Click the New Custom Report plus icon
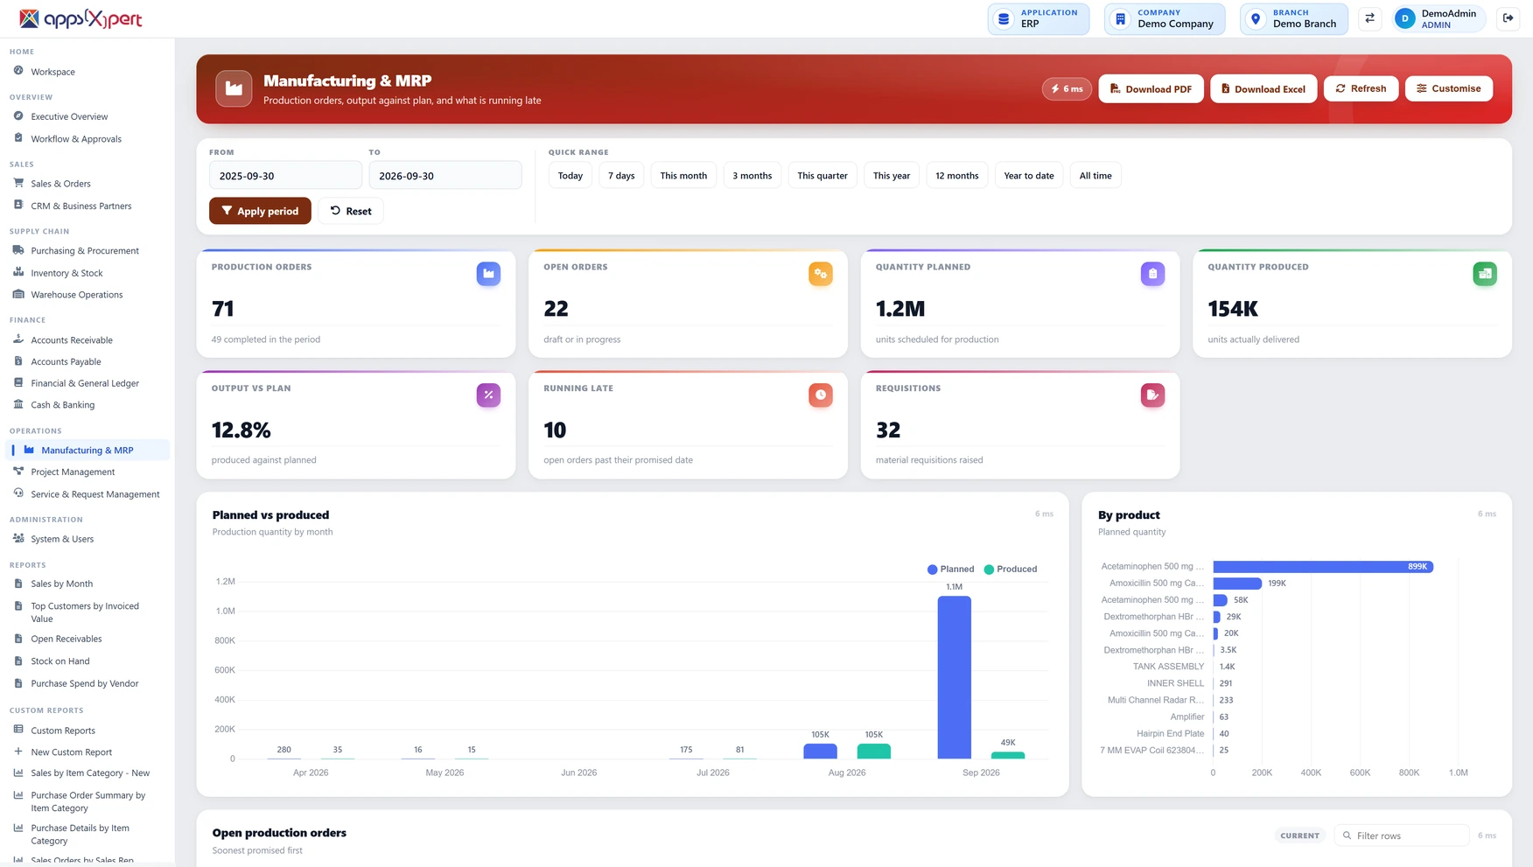This screenshot has width=1533, height=867. pyautogui.click(x=18, y=752)
